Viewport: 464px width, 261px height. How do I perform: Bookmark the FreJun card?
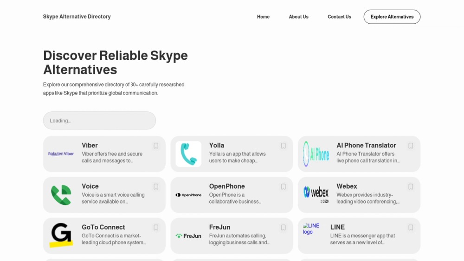(283, 228)
